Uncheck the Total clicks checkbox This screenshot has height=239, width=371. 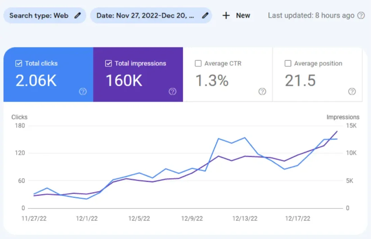click(x=19, y=63)
